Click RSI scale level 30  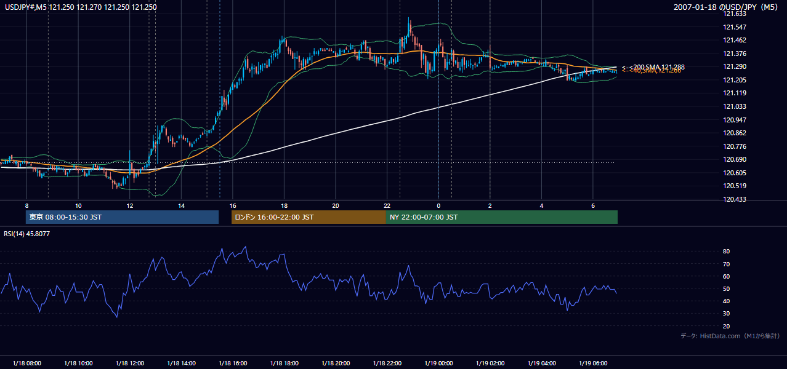(x=726, y=314)
